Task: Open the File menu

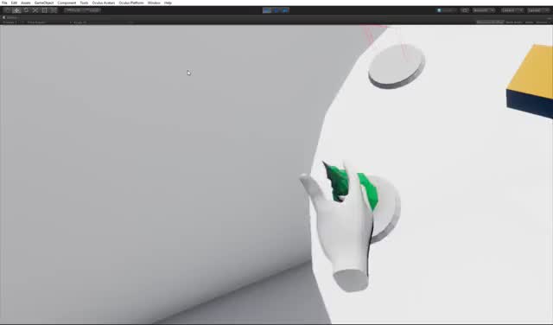Action: click(4, 3)
